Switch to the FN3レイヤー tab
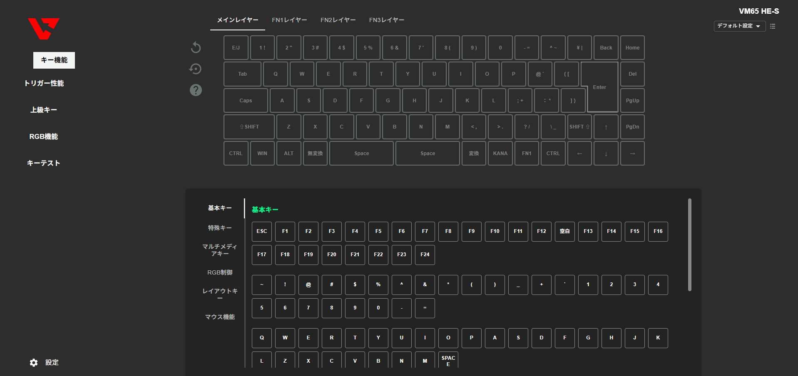The width and height of the screenshot is (798, 376). [386, 20]
